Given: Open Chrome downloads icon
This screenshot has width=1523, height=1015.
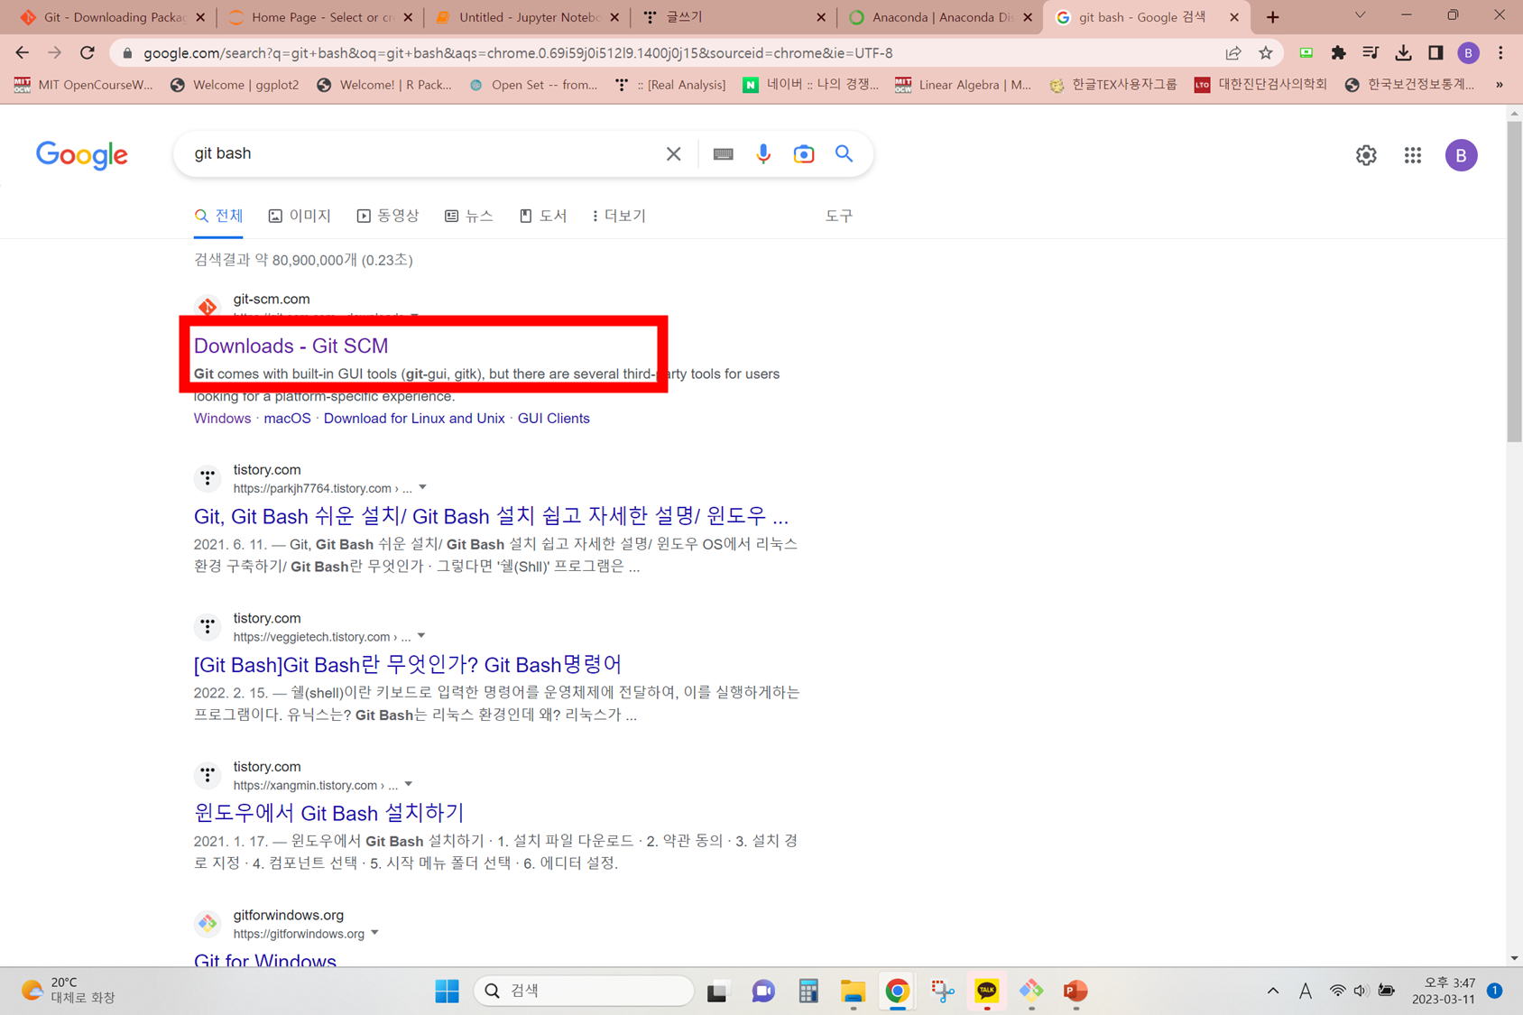Looking at the screenshot, I should pos(1403,53).
